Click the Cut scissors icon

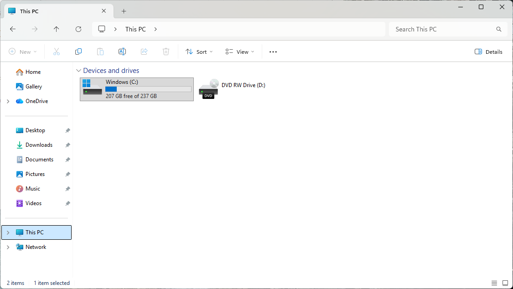point(57,52)
